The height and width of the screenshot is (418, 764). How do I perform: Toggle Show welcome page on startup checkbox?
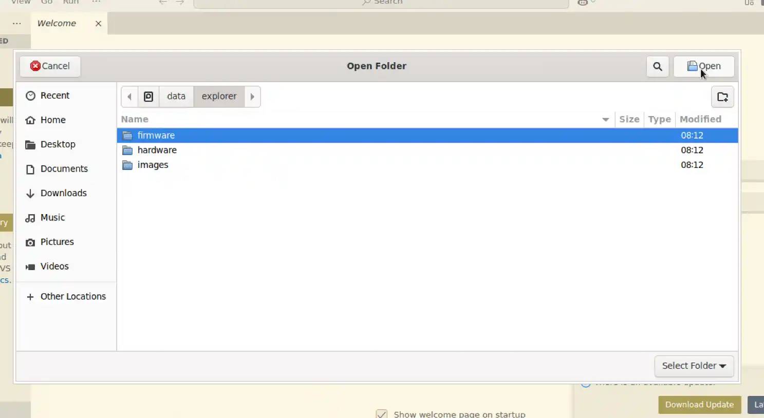click(382, 414)
